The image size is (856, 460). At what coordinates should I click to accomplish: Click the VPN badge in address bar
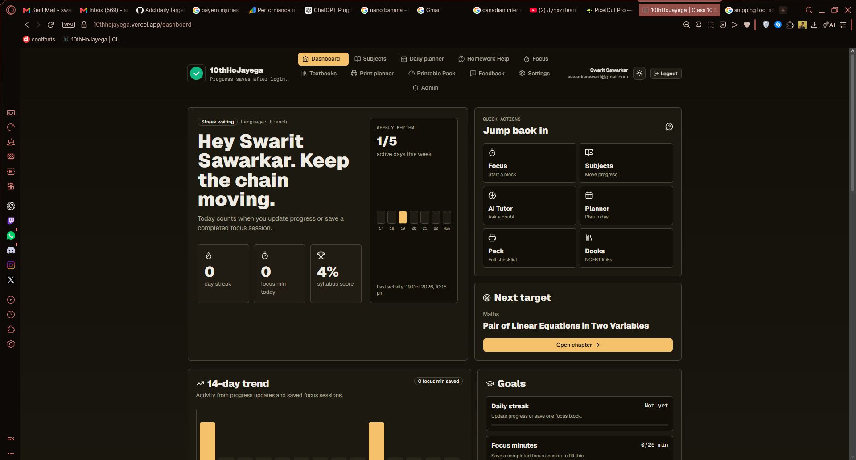click(69, 25)
